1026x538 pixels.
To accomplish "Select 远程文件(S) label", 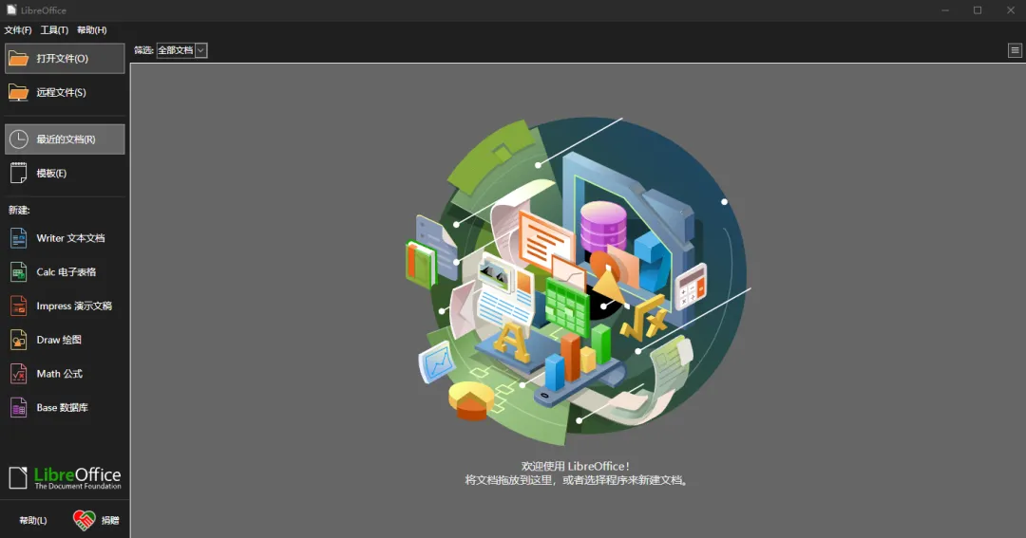I will 61,92.
